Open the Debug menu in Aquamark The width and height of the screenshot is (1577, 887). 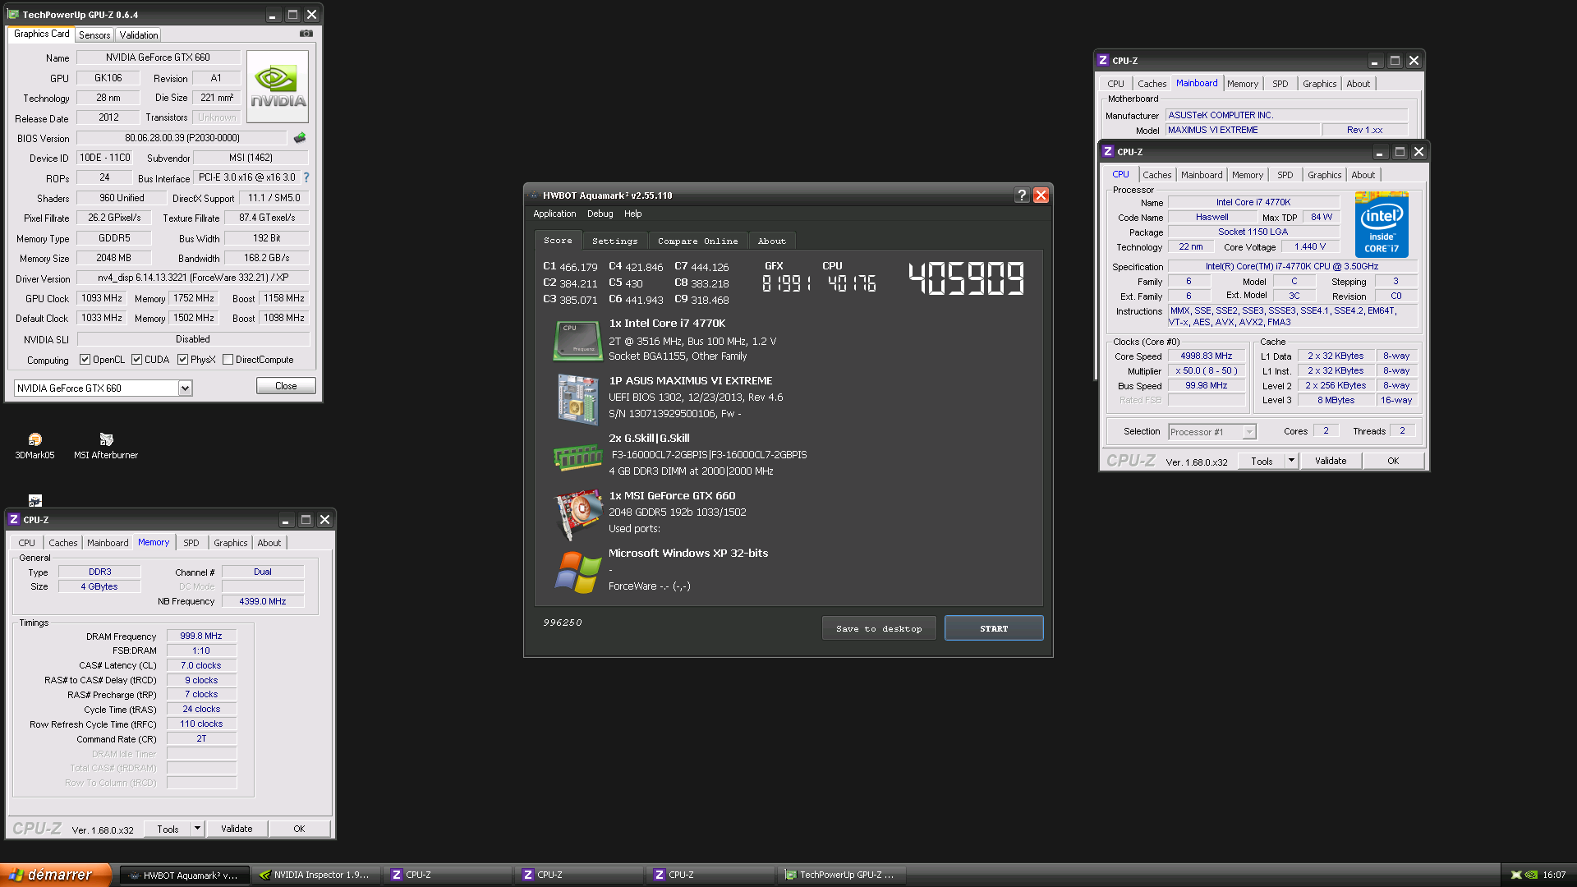click(600, 214)
